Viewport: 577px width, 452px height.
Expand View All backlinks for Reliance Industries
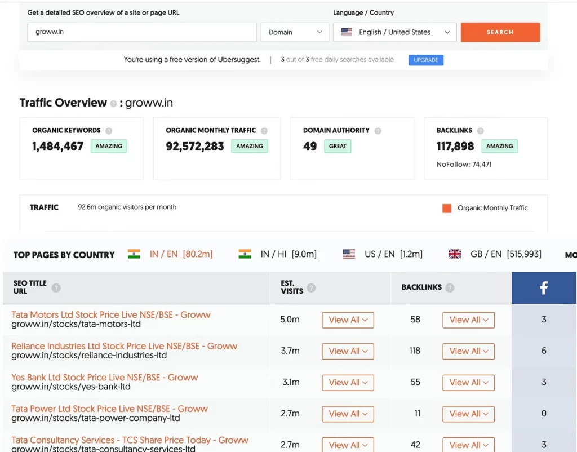(468, 351)
